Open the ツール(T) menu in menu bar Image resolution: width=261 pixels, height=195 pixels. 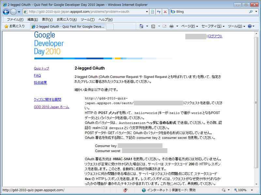coord(87,19)
